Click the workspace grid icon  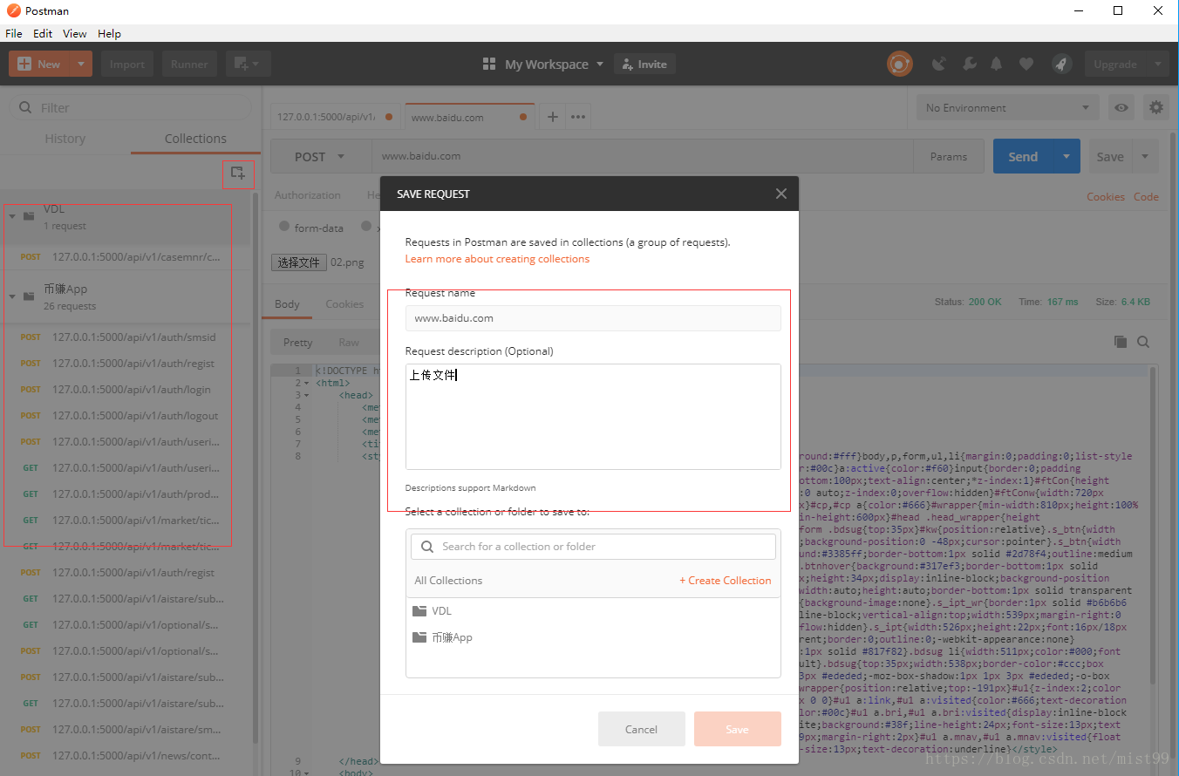tap(489, 64)
